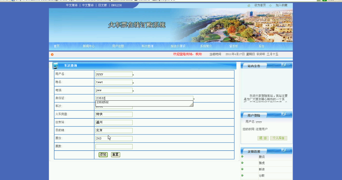The width and height of the screenshot is (342, 180).
Task: Open the 车次查询 navigation item
Action: [x=148, y=46]
